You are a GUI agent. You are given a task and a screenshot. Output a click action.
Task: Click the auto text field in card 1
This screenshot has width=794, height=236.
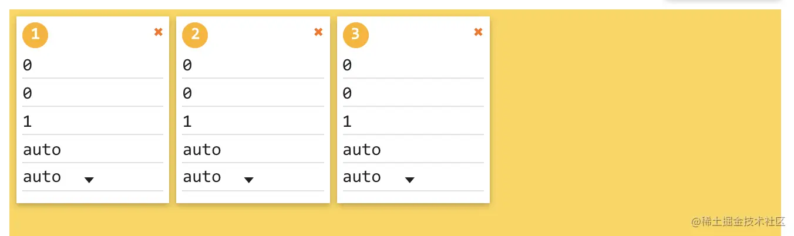(92, 150)
